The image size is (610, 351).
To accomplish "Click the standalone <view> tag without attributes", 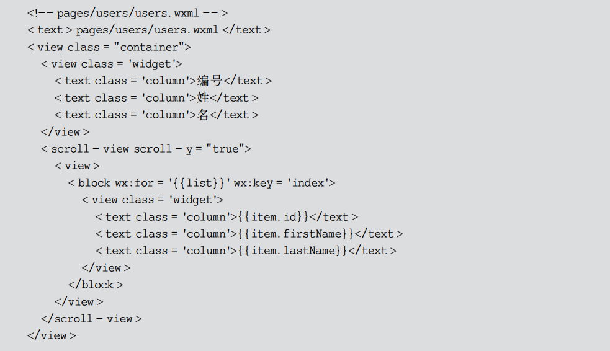I will tap(77, 166).
